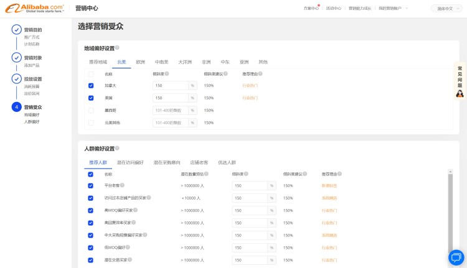Uncheck the 高MOQ偏好买家 checkbox
This screenshot has height=268, width=467.
pos(91,210)
